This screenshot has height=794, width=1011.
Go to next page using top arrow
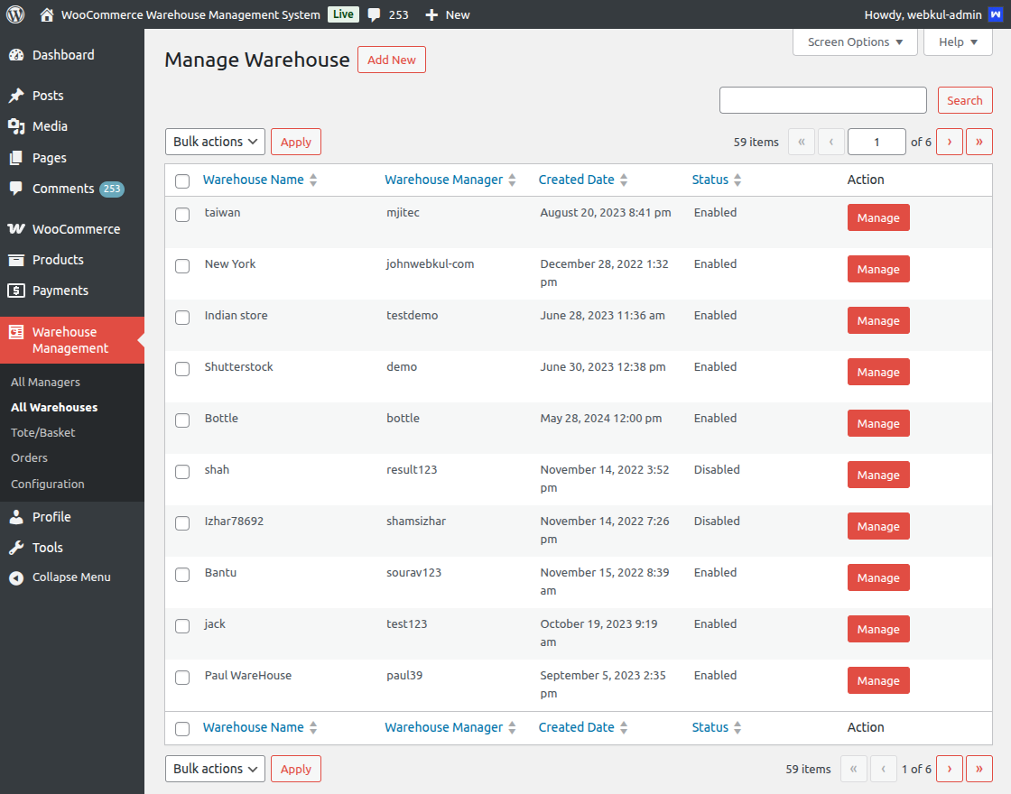950,142
